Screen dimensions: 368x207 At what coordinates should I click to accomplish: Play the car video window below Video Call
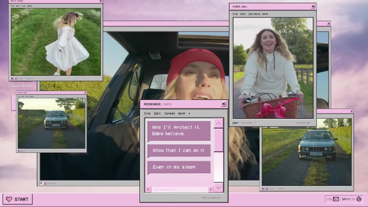point(263,188)
